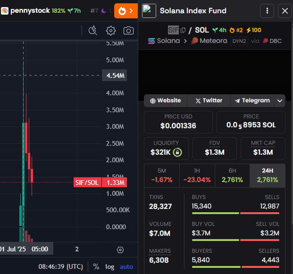Viewport: 293px width, 274px height.
Task: Click the Solana Index Fund token thumbnail
Action: pos(149,11)
